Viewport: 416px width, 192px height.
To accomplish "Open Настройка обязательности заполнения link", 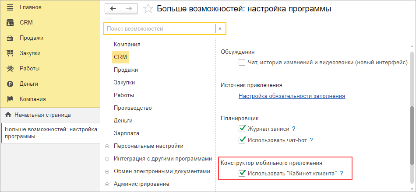I will click(292, 96).
